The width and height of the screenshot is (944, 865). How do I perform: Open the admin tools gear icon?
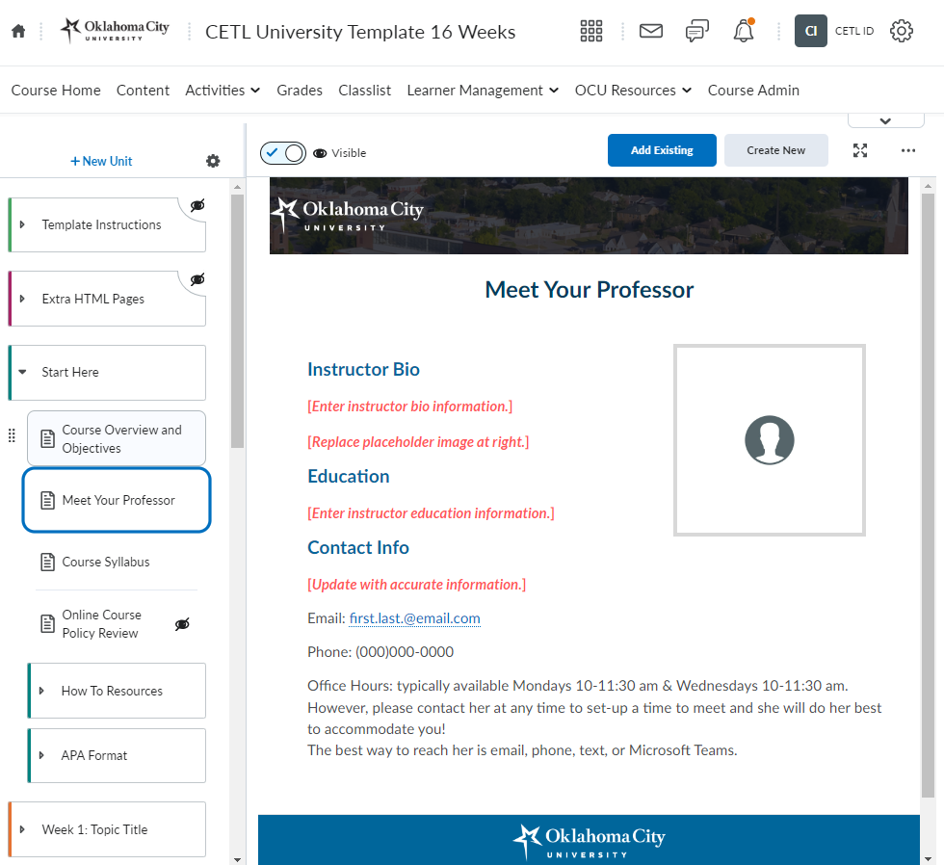point(901,31)
